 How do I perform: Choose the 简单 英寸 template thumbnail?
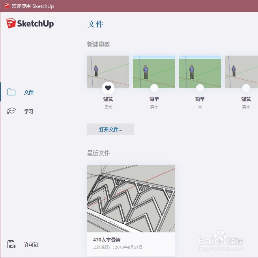154,72
